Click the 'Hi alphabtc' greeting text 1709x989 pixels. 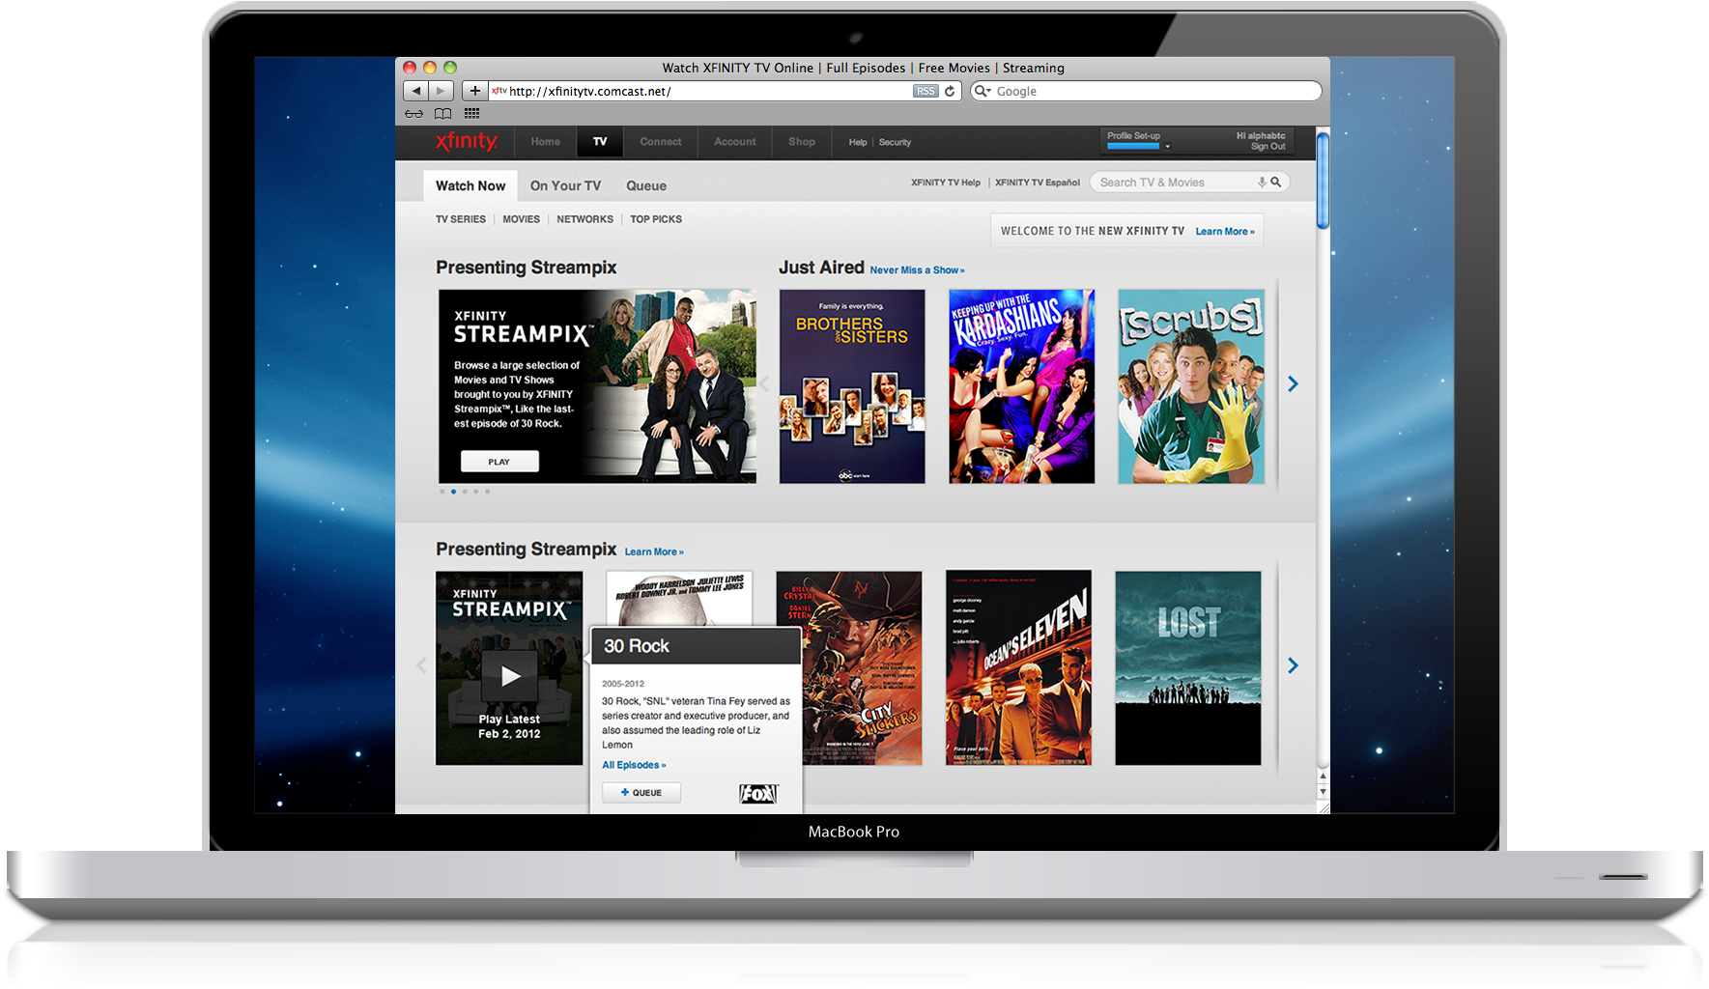click(x=1261, y=136)
